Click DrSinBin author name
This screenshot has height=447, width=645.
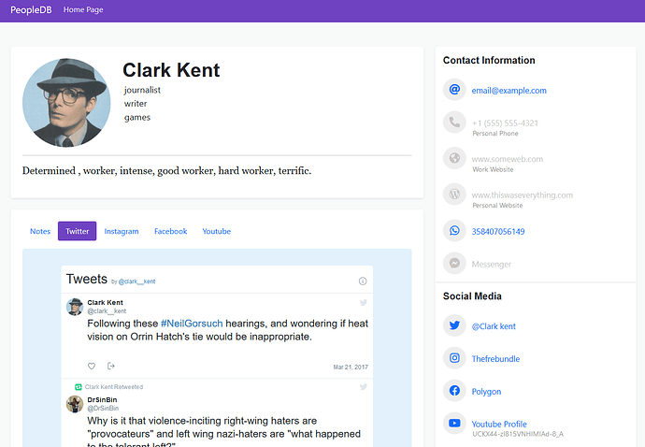pyautogui.click(x=102, y=399)
